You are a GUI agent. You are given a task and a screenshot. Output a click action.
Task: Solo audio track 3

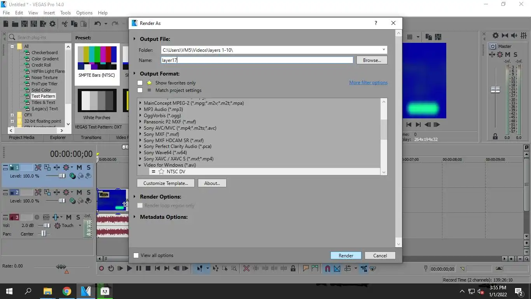78,217
